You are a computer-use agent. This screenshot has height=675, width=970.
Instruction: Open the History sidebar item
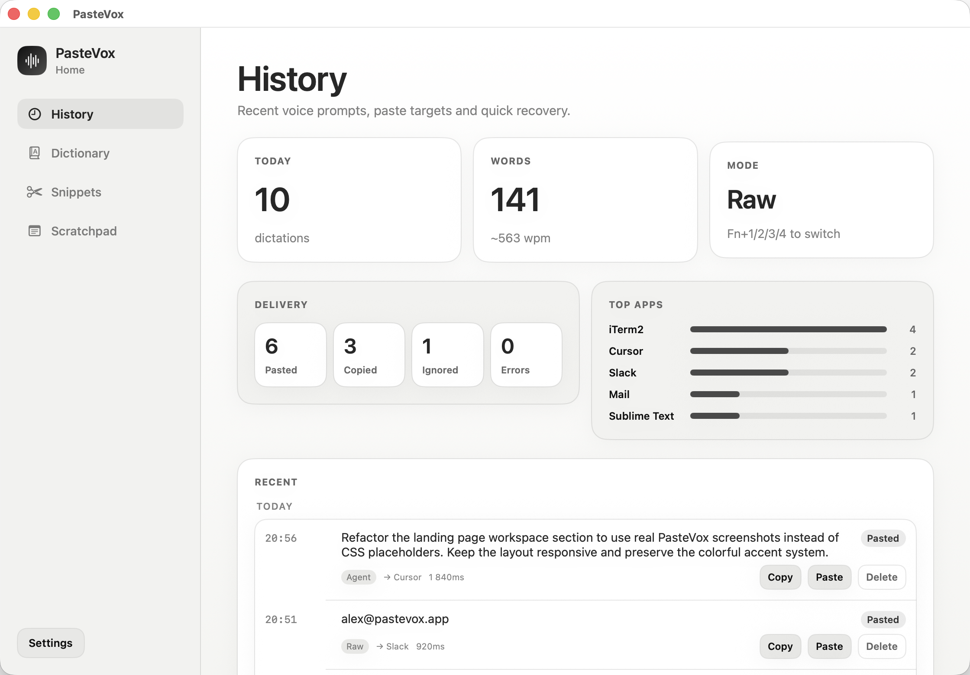(x=100, y=114)
